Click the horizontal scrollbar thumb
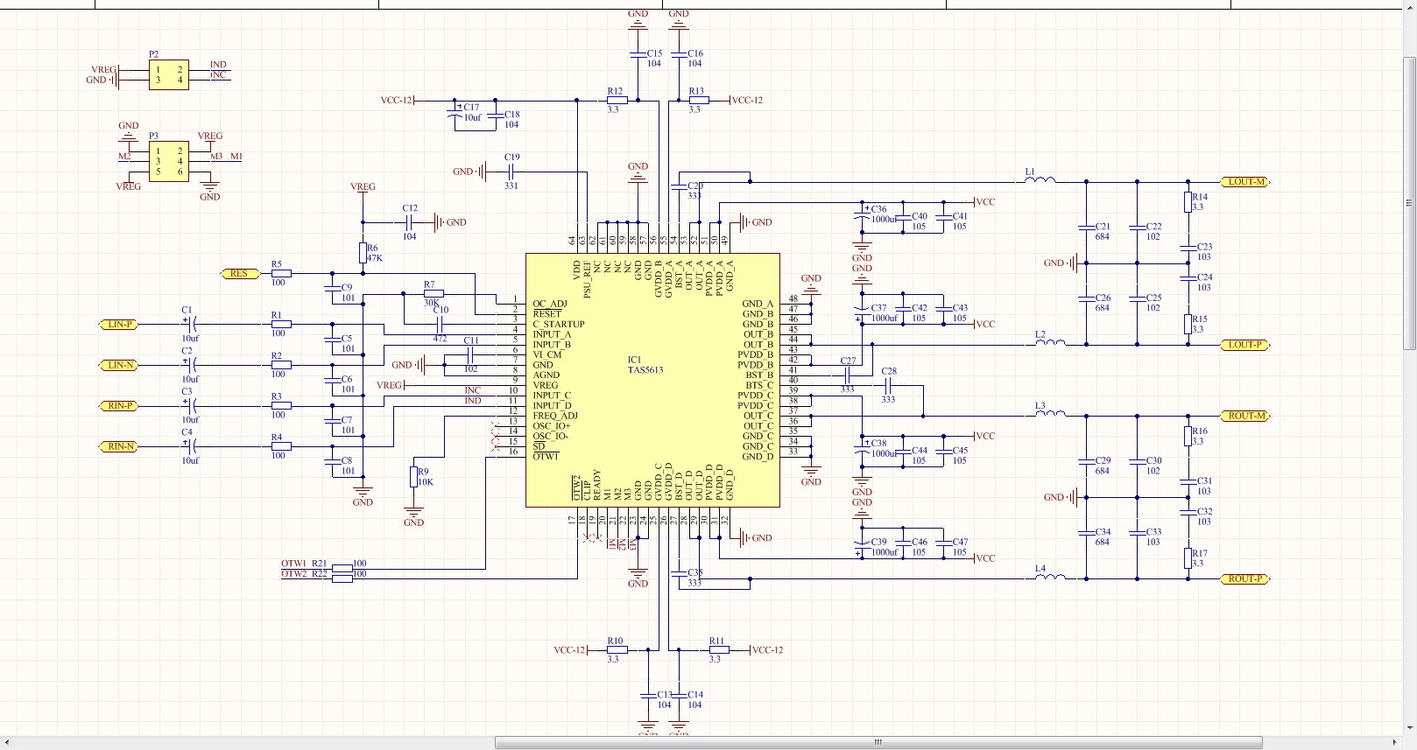Viewport: 1417px width, 750px height. (x=878, y=743)
